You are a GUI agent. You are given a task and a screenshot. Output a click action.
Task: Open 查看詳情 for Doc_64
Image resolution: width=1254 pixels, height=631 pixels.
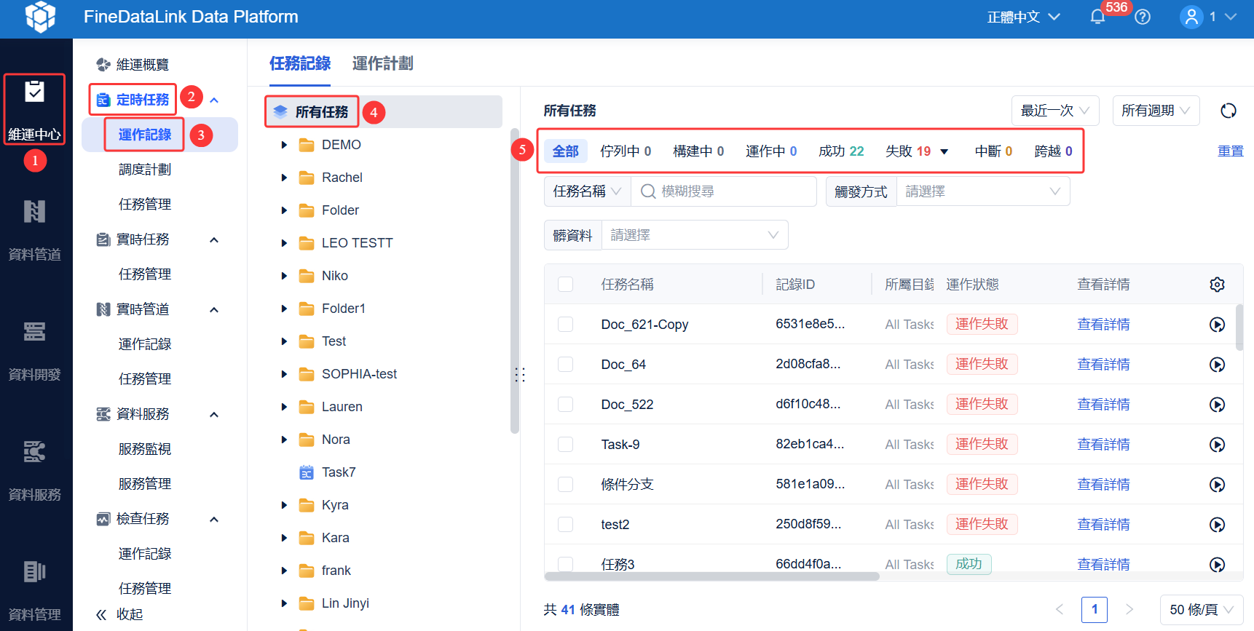tap(1103, 365)
